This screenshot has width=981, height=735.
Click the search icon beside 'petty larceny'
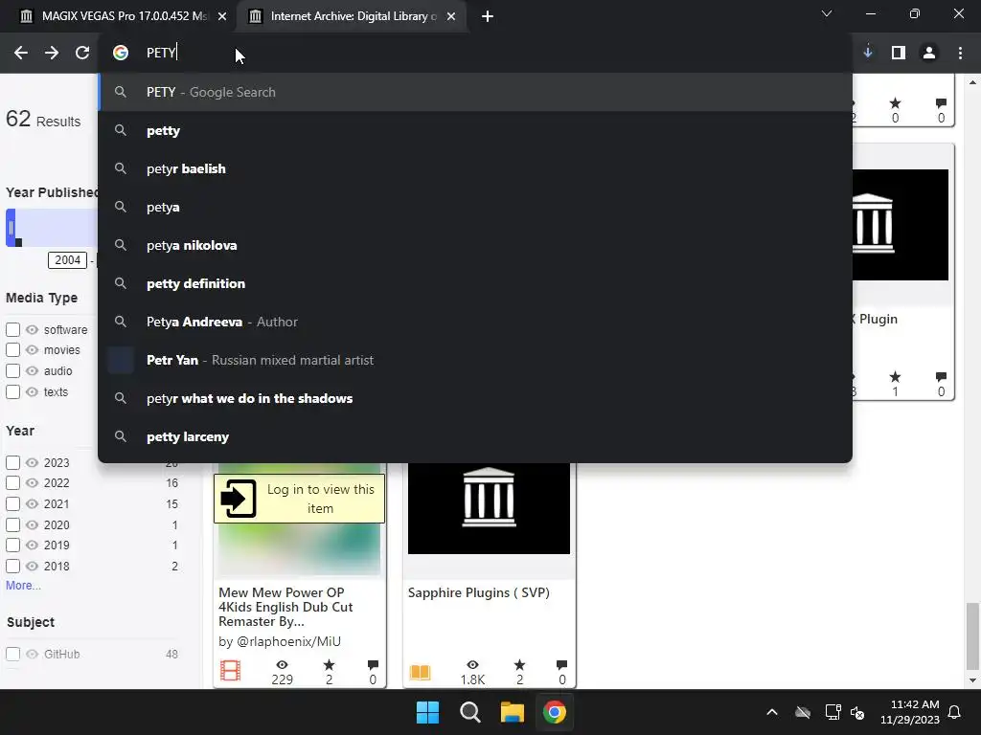coord(121,436)
